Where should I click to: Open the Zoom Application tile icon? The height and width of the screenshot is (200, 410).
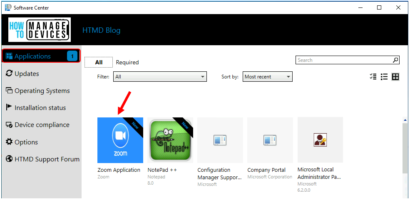click(x=120, y=140)
